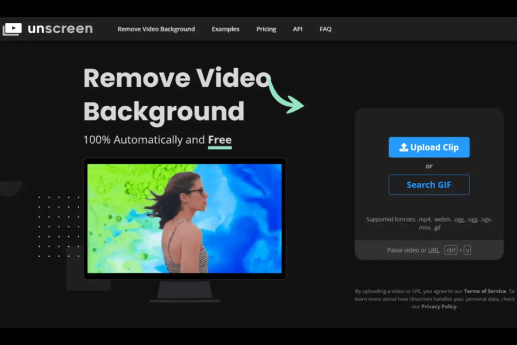Open the Remove Video Background page

(x=156, y=29)
